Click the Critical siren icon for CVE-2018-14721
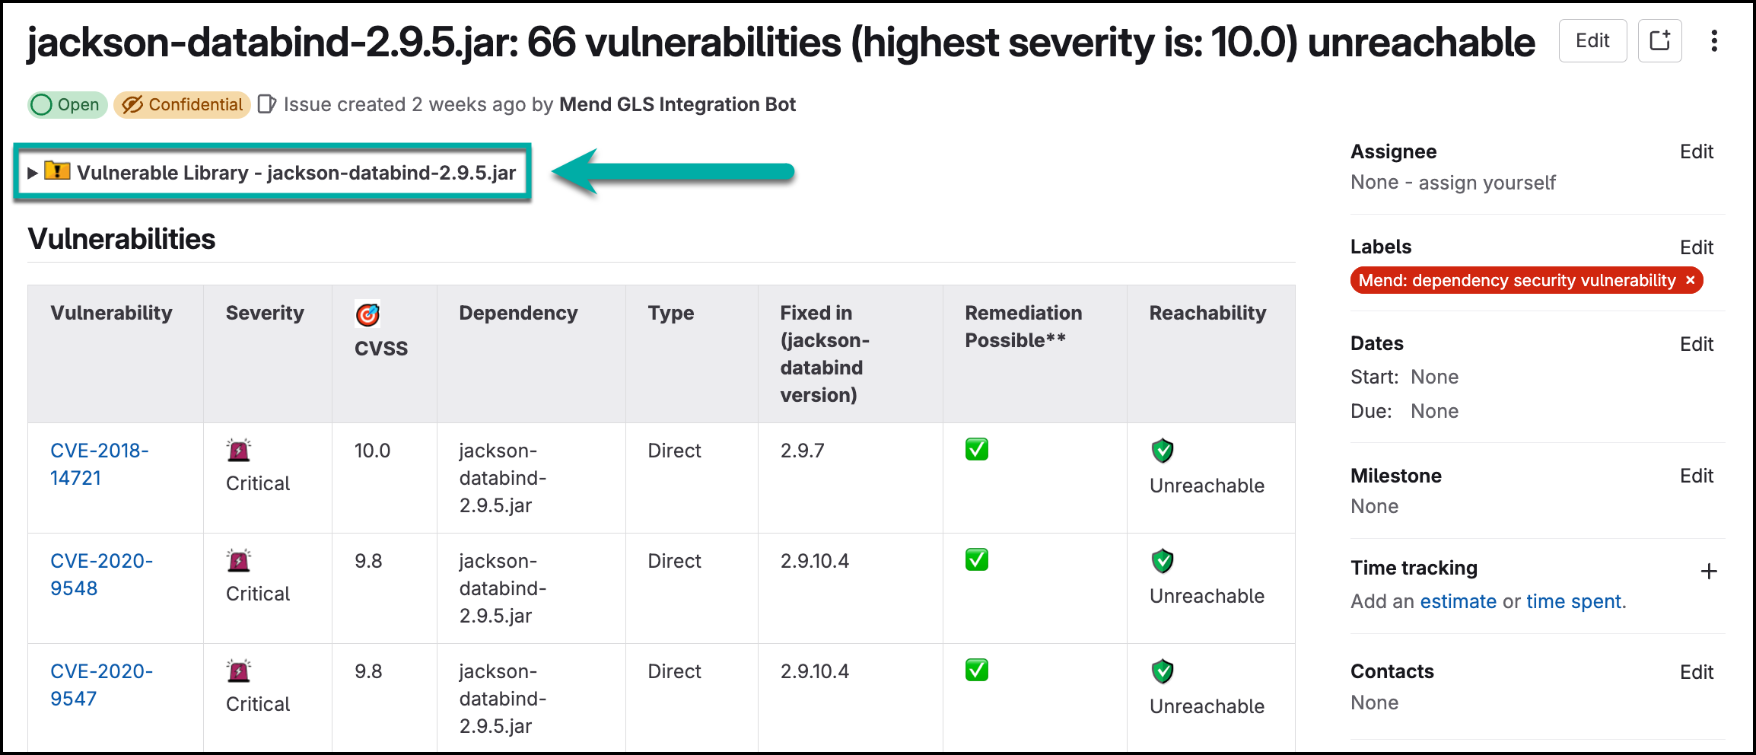 [x=239, y=451]
